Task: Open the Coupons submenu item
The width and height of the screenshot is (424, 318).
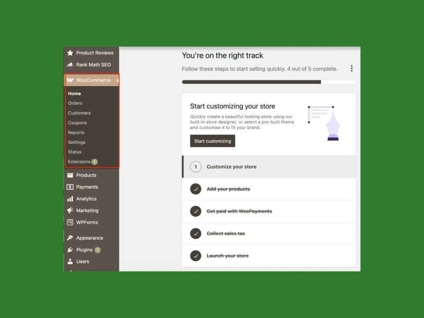Action: [x=77, y=123]
